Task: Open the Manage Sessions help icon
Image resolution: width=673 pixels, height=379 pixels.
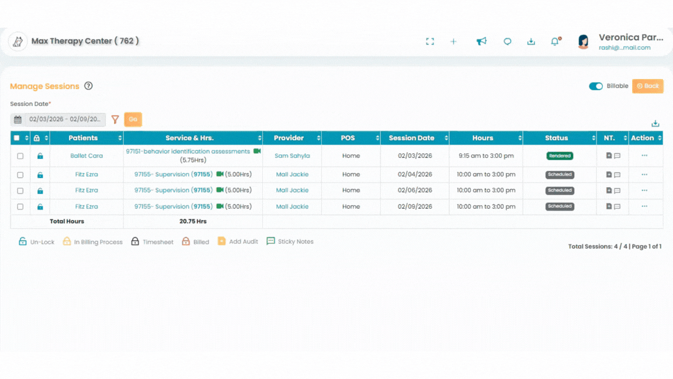Action: point(88,86)
